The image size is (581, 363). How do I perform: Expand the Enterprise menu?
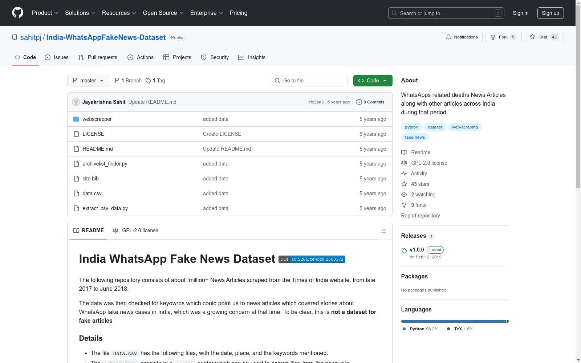click(207, 13)
